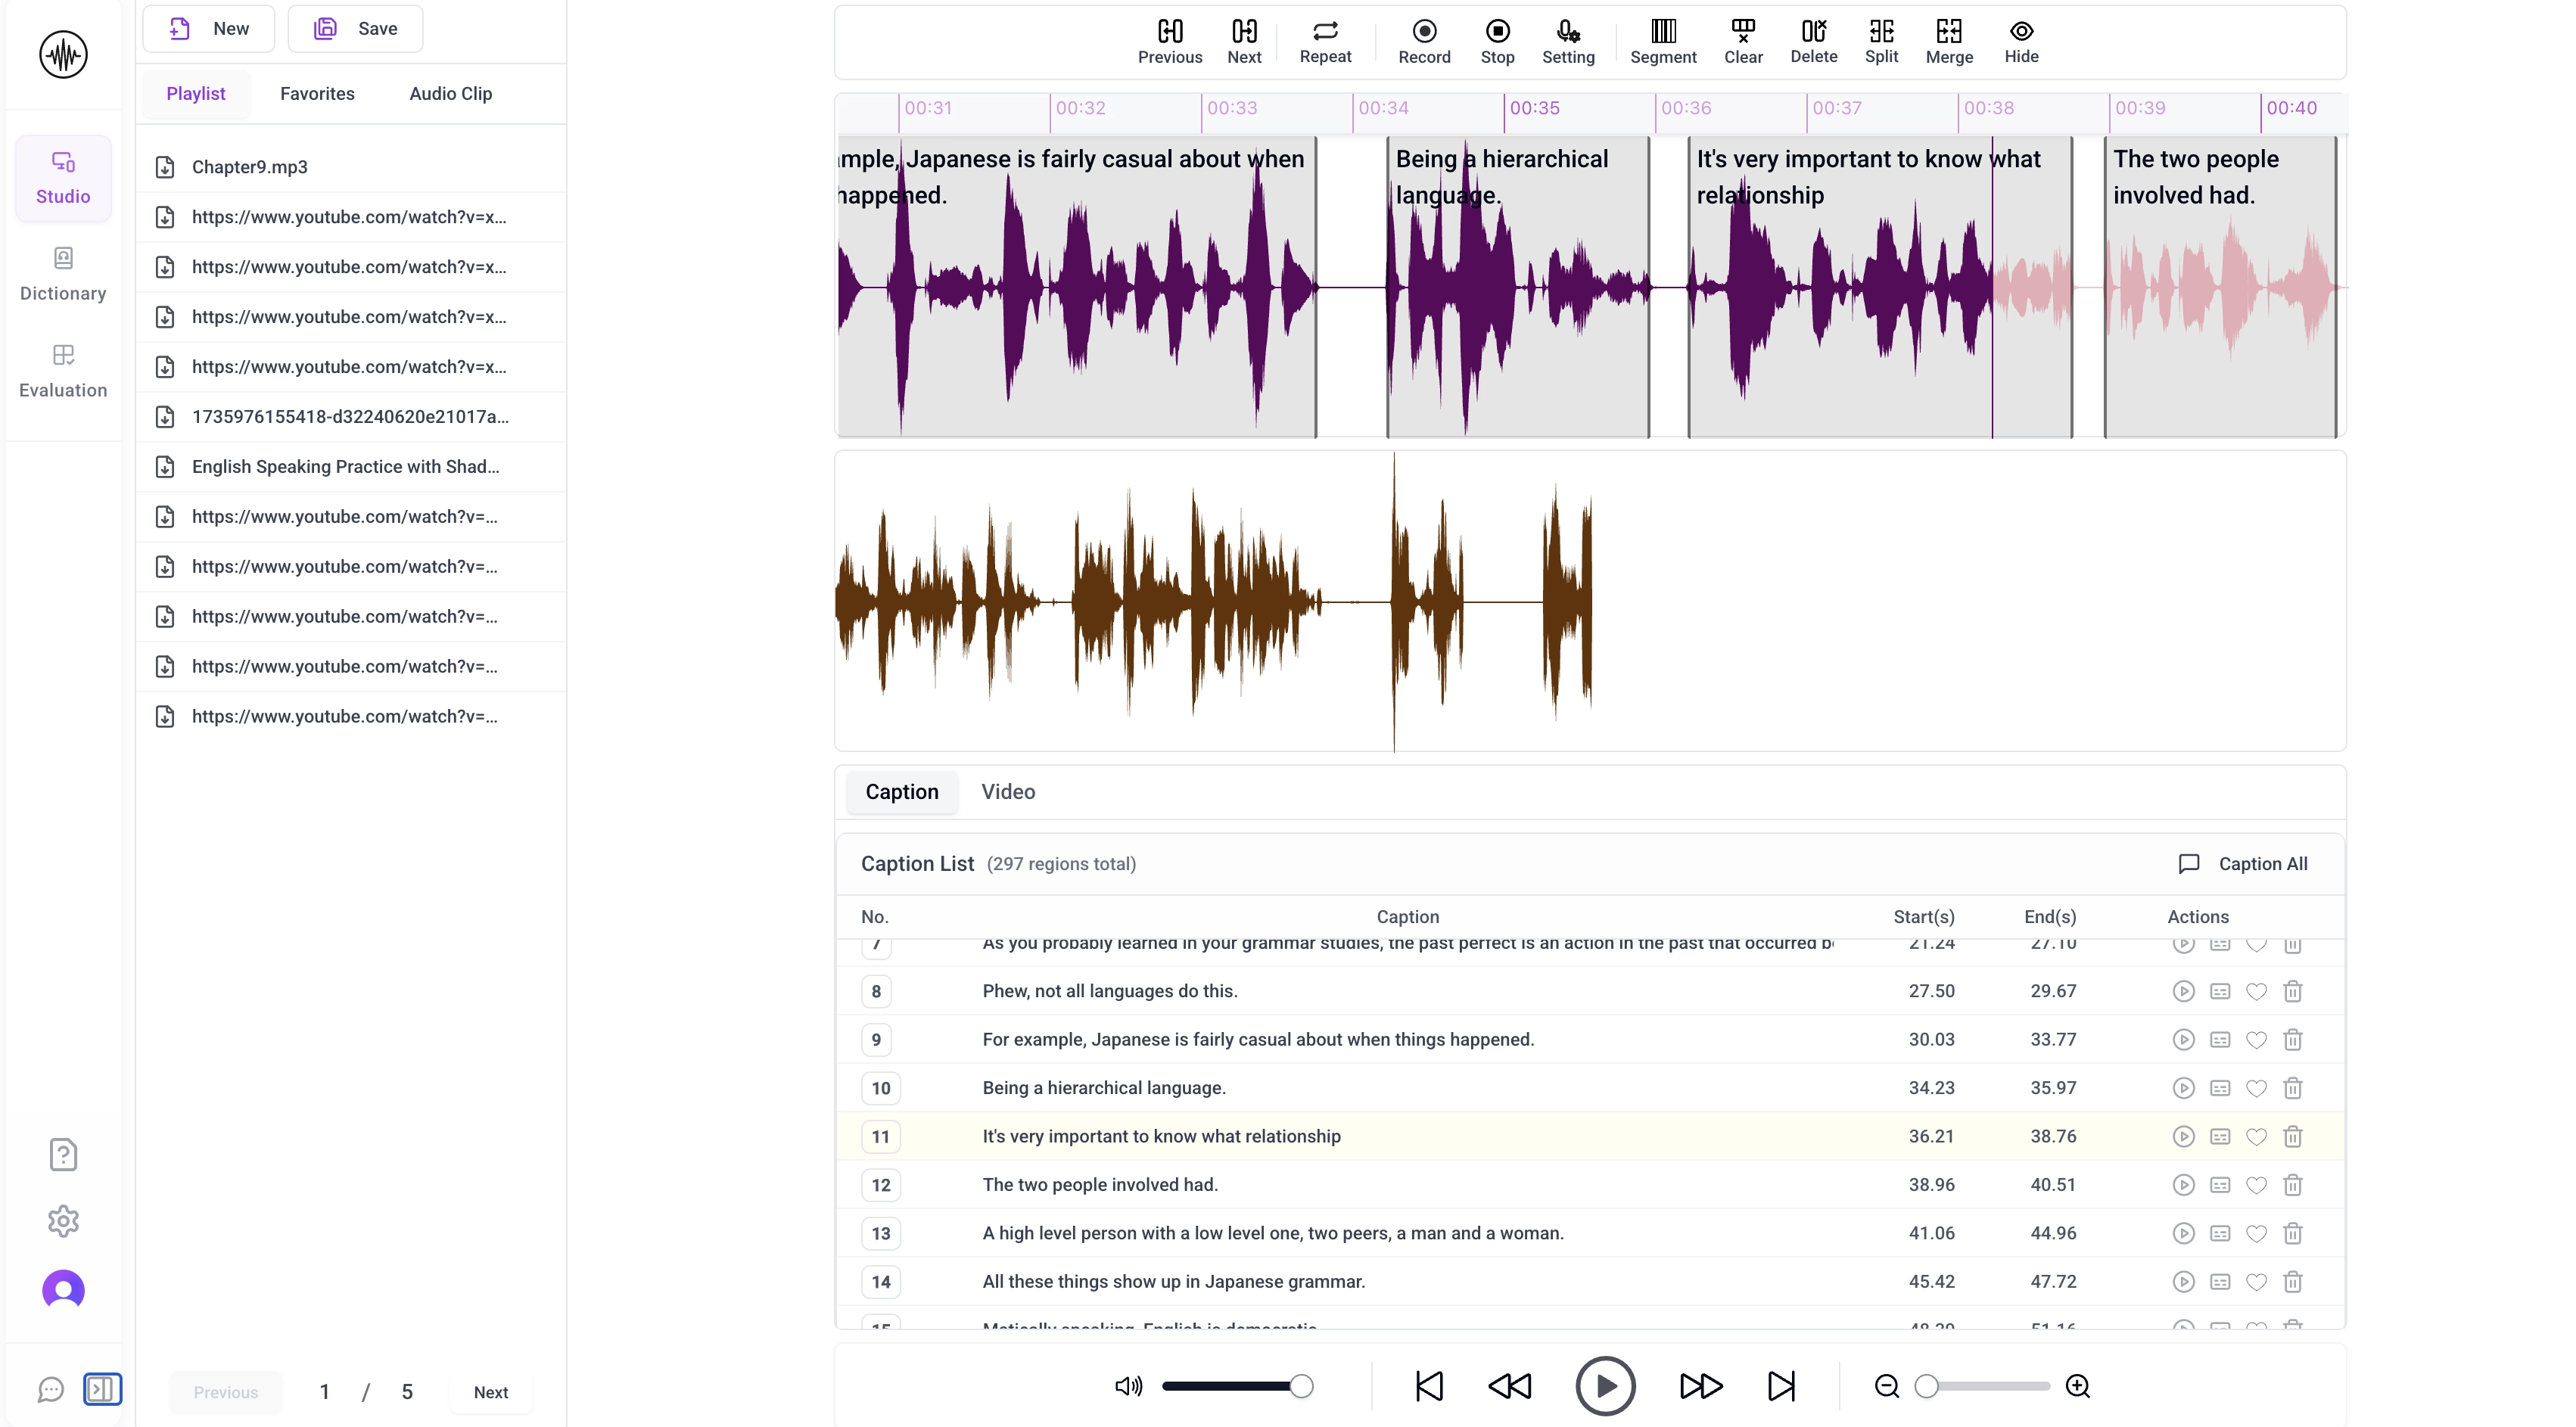Activate the Merge tool
The height and width of the screenshot is (1427, 2576).
(x=1948, y=40)
